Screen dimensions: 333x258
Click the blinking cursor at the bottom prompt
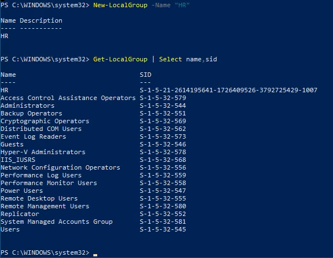click(95, 253)
